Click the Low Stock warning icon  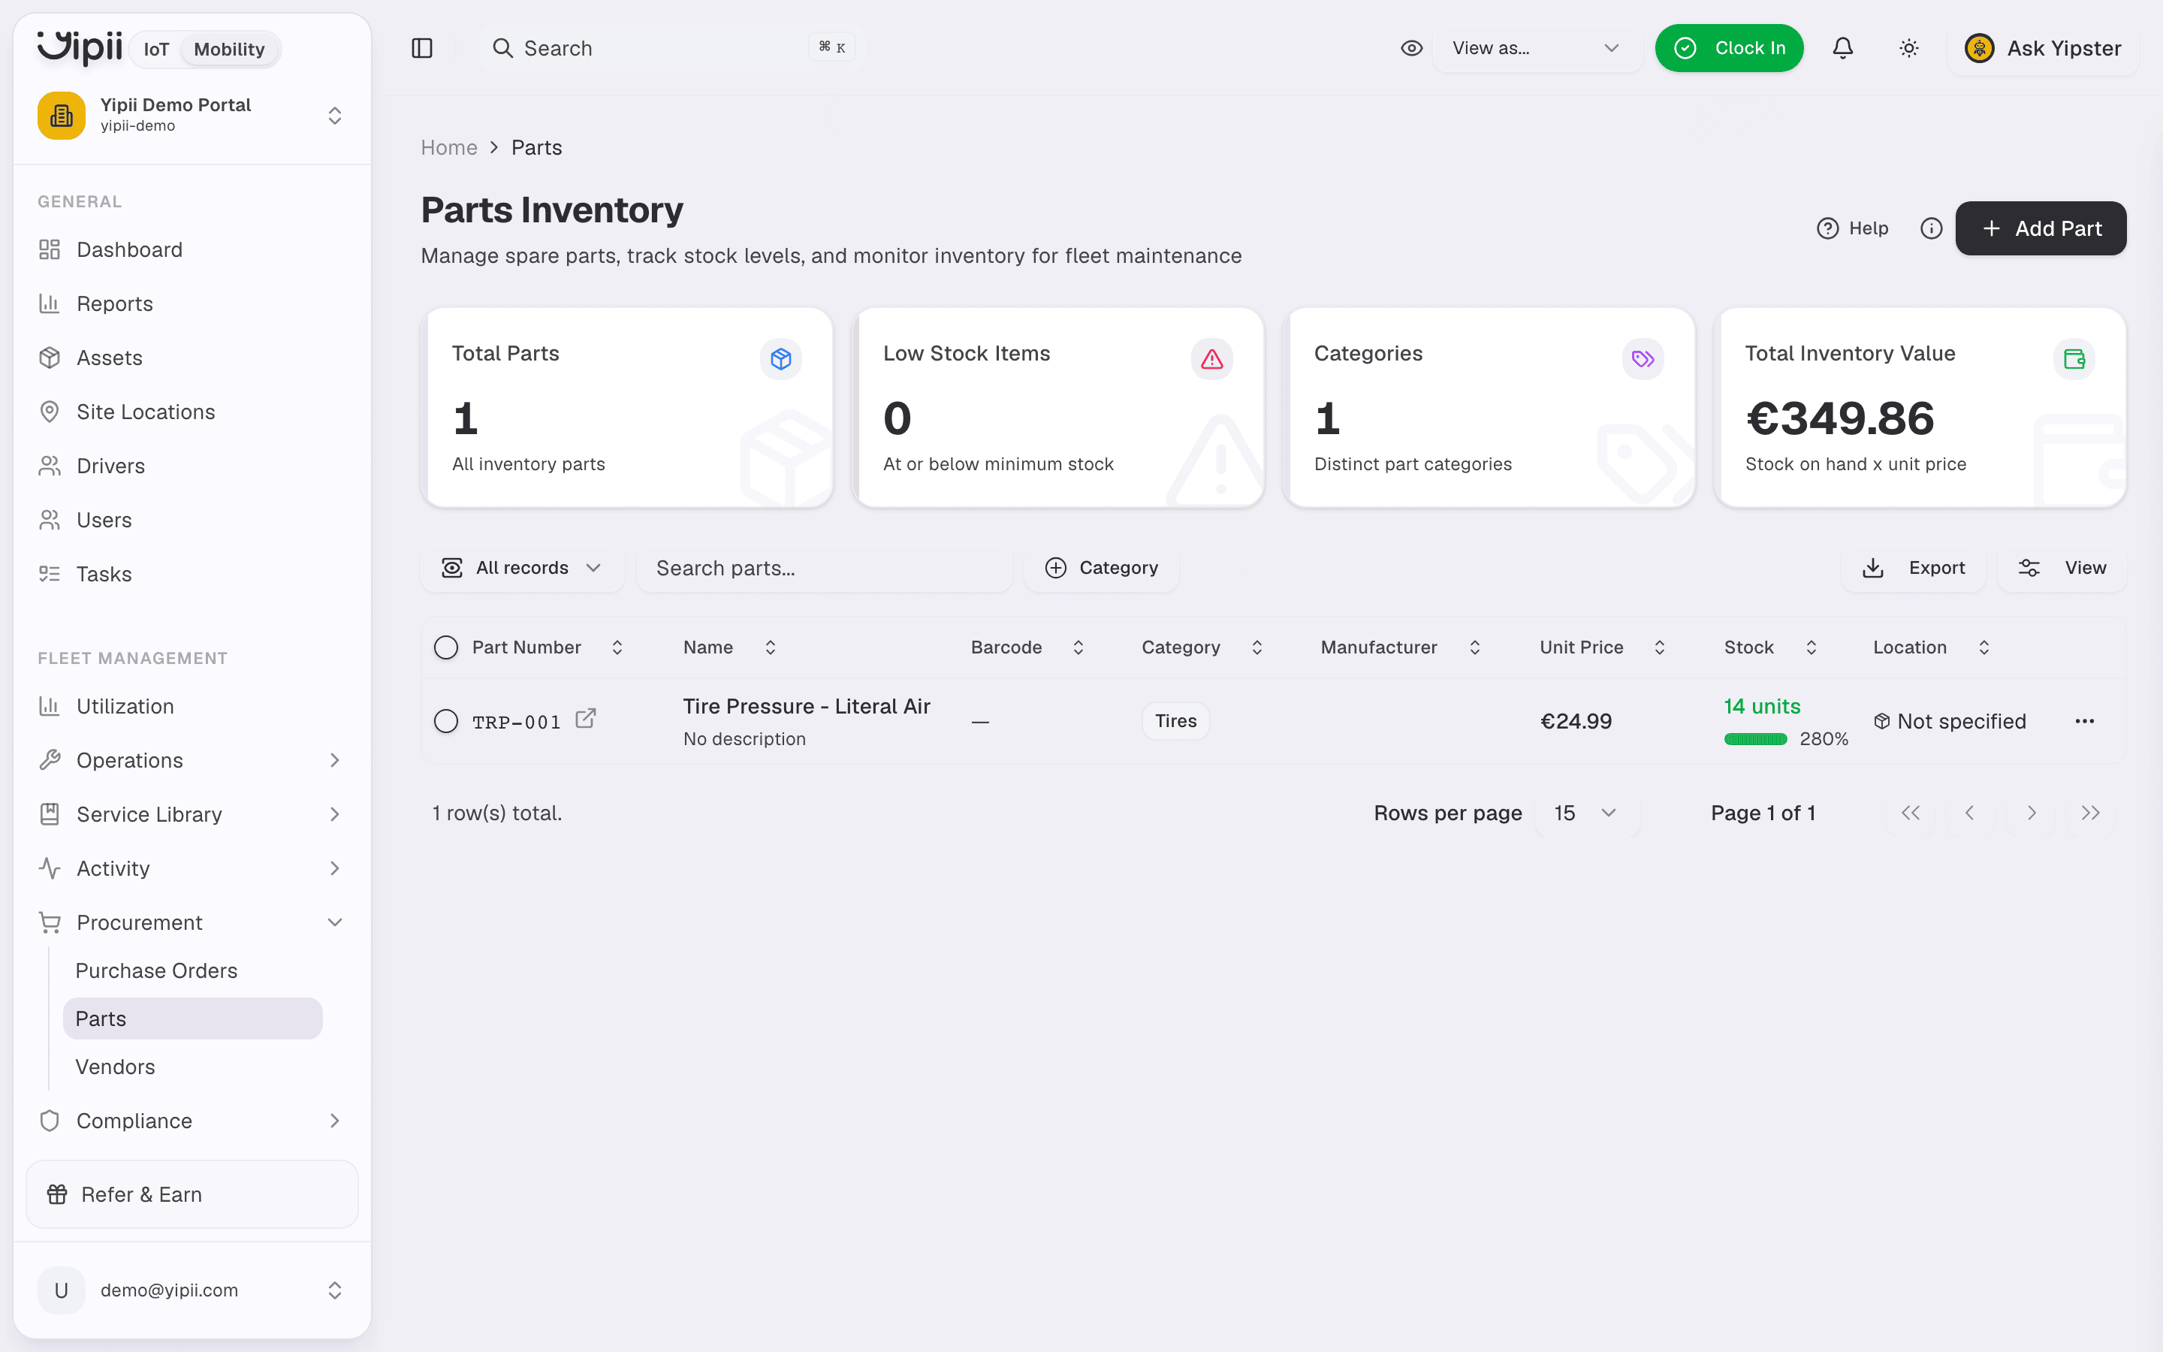click(x=1212, y=360)
